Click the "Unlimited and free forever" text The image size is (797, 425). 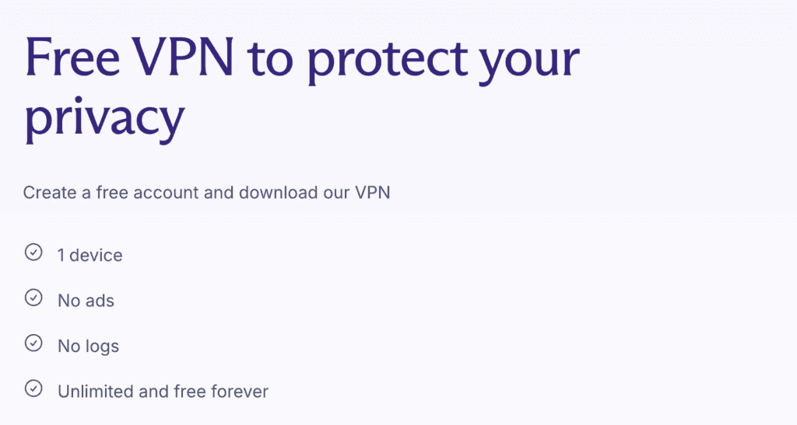coord(163,391)
